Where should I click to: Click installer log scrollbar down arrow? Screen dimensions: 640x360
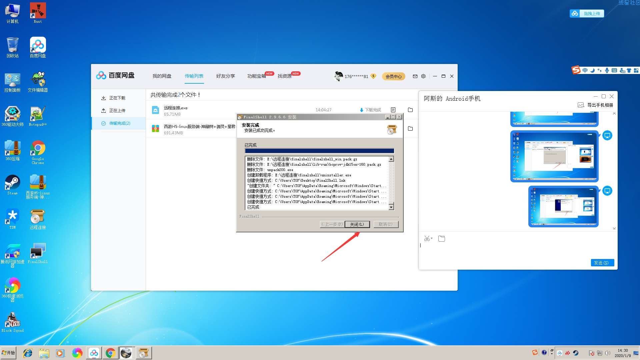tap(391, 207)
